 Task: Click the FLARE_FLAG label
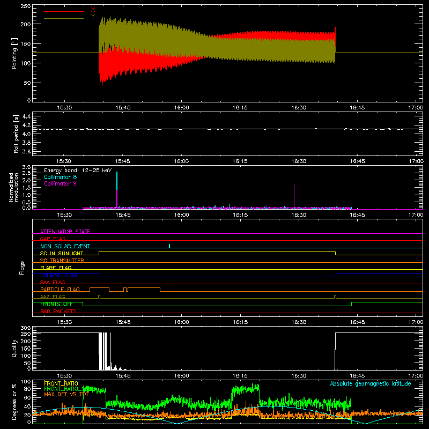point(56,268)
